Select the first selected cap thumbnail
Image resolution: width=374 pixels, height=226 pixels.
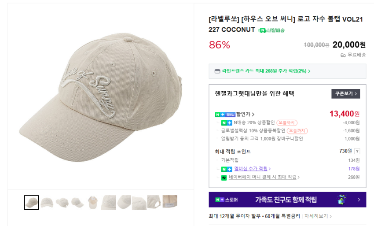coord(31,202)
